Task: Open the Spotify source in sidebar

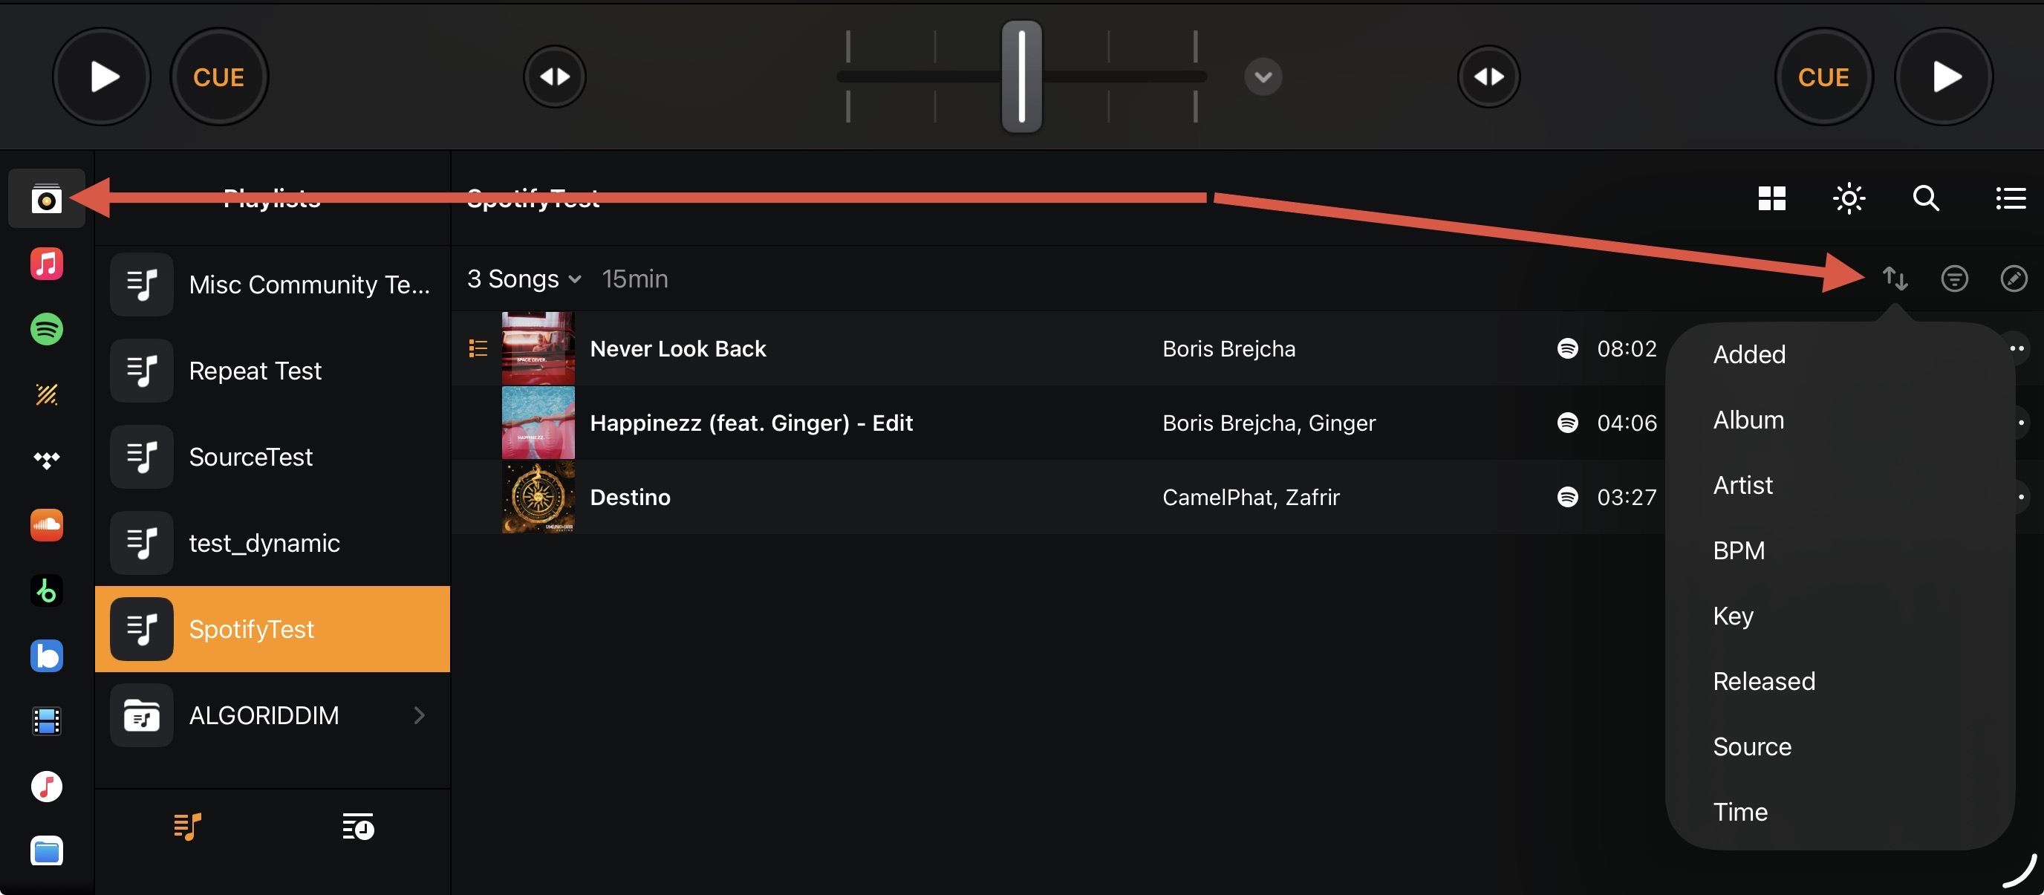Action: (x=46, y=329)
